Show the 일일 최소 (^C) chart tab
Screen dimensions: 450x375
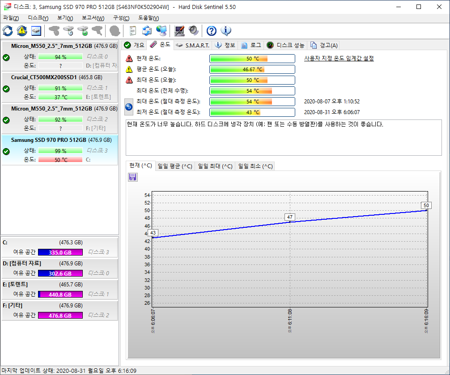click(255, 166)
